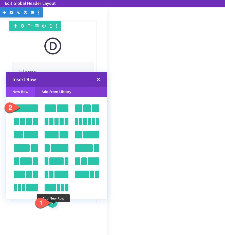
Task: Select the three equal columns layout
Action: pyautogui.click(x=87, y=108)
